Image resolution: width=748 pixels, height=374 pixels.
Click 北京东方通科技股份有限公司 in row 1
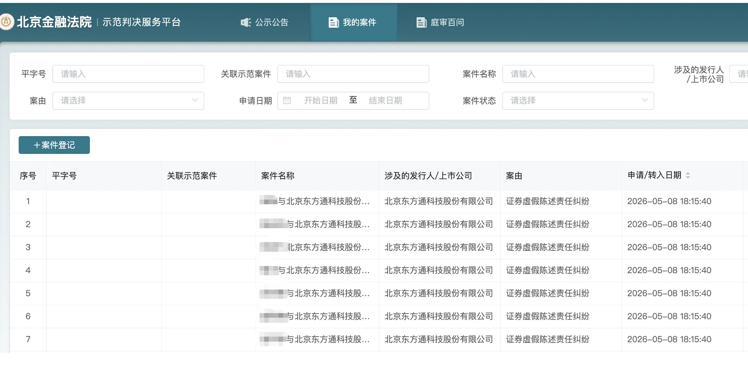(x=439, y=201)
